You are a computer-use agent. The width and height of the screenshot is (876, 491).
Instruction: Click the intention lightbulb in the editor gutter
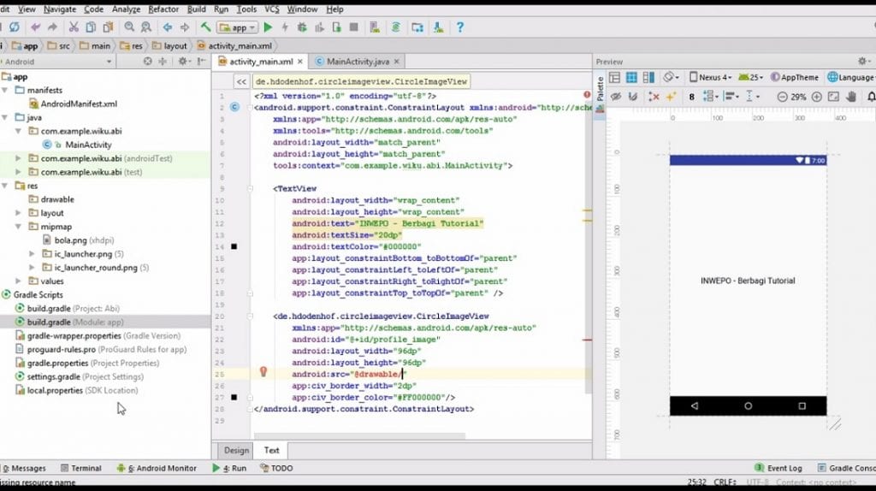(263, 372)
